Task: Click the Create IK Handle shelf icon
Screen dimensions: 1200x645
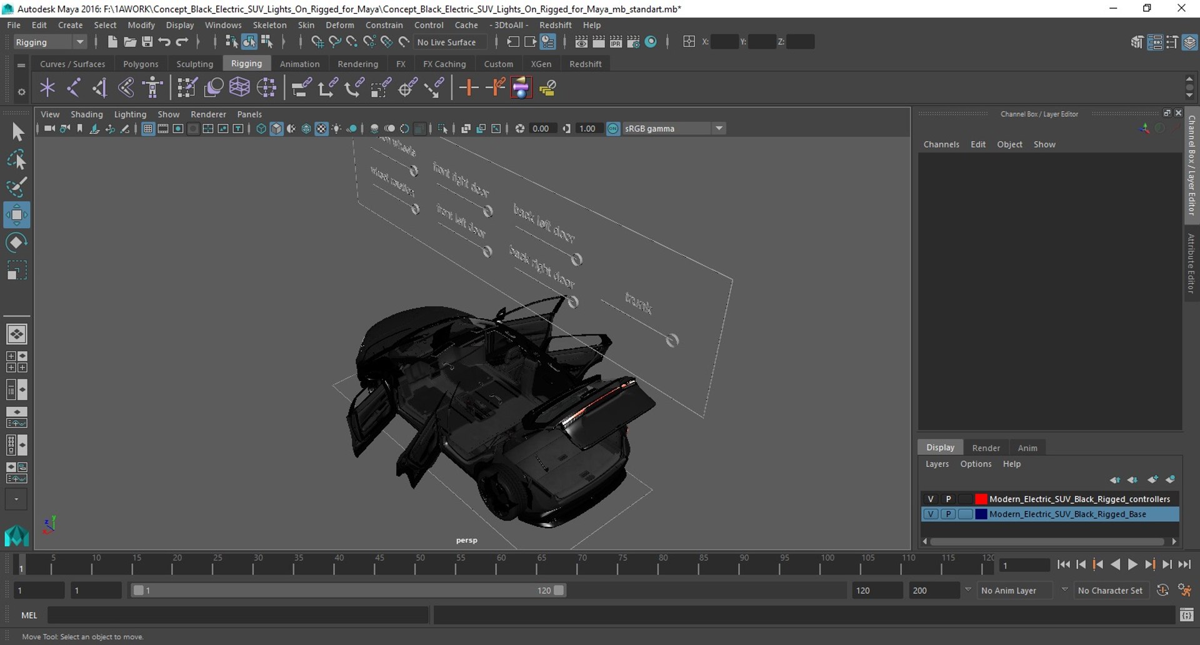Action: [x=100, y=87]
